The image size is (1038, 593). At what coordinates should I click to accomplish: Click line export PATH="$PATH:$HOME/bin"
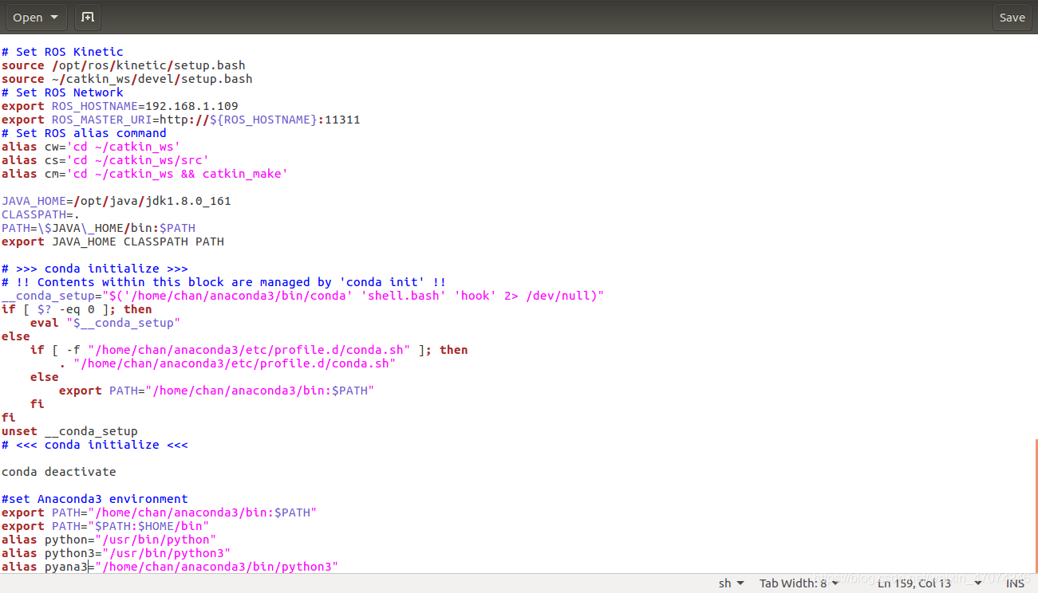105,526
